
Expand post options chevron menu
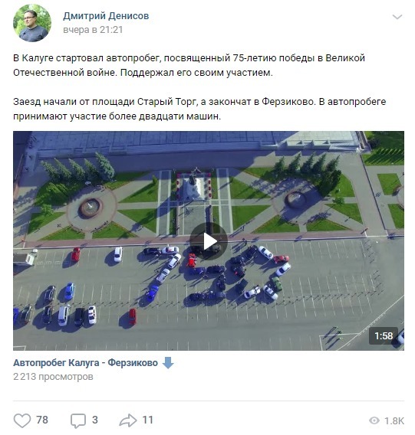pos(397,17)
